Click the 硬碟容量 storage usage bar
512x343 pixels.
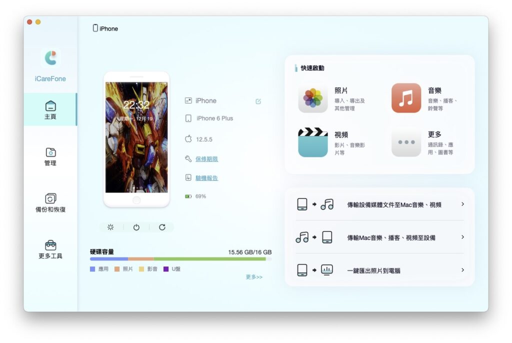tap(180, 259)
